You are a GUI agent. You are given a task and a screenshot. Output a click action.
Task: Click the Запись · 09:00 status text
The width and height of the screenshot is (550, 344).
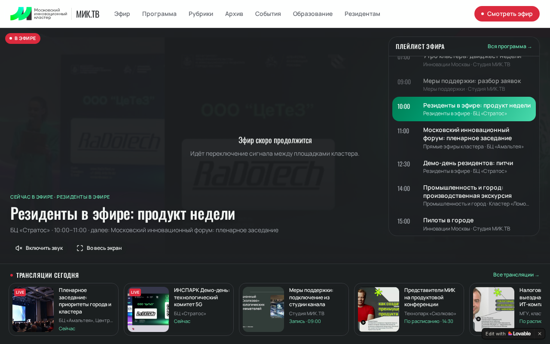coord(305,321)
